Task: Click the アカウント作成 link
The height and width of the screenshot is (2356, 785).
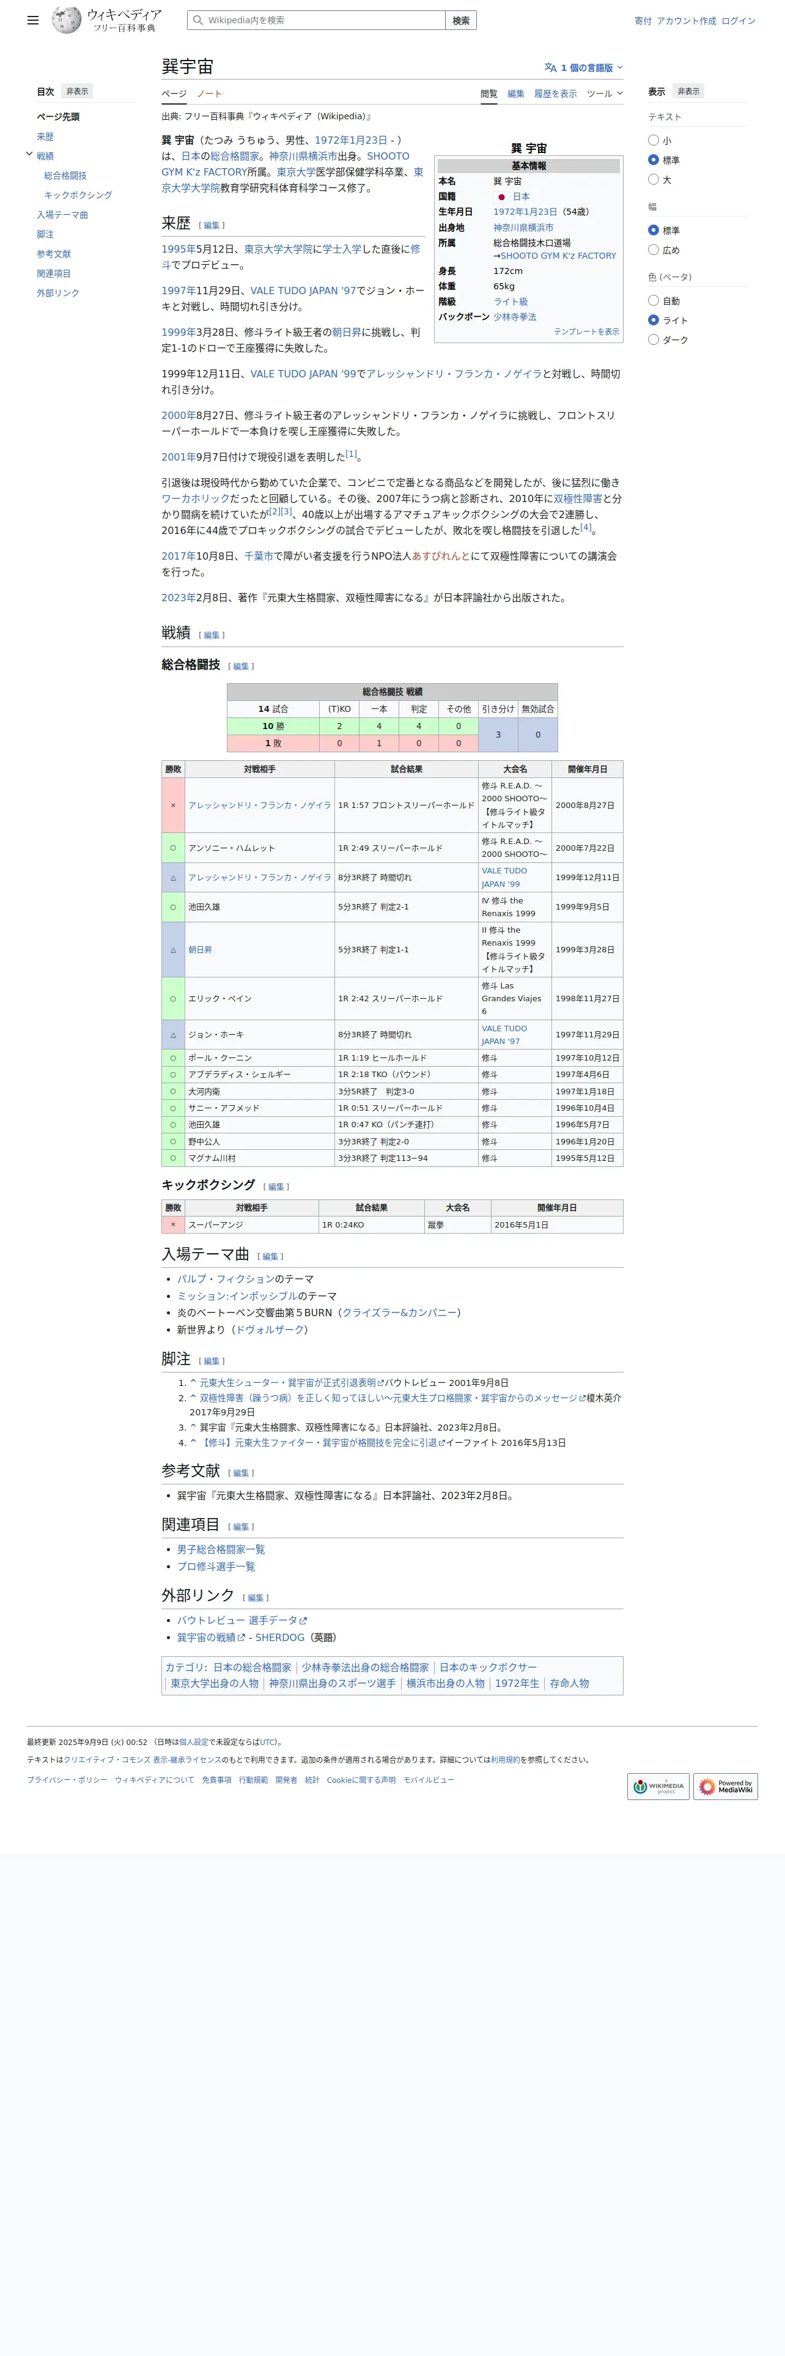Action: coord(687,21)
